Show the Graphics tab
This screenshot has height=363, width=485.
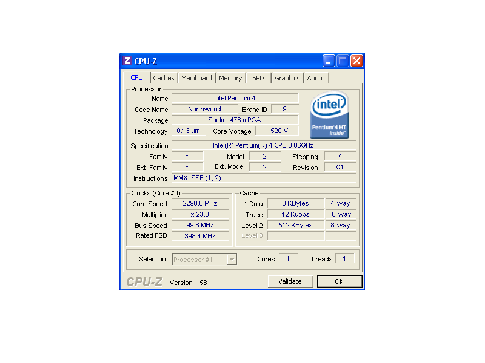click(287, 78)
